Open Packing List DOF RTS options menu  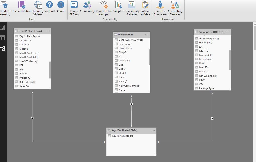[228, 32]
